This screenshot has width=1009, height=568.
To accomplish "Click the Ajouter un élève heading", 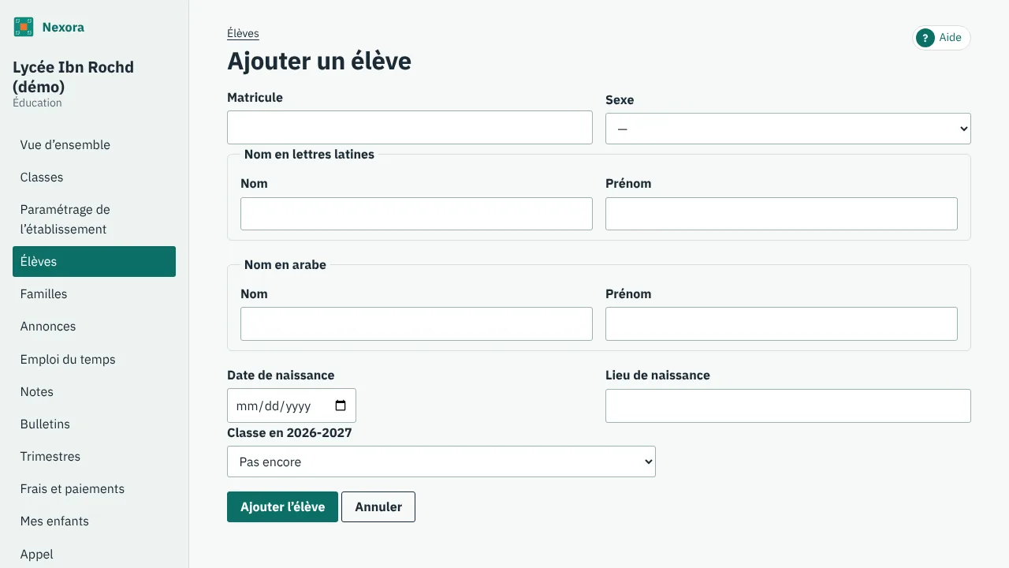I will click(319, 62).
